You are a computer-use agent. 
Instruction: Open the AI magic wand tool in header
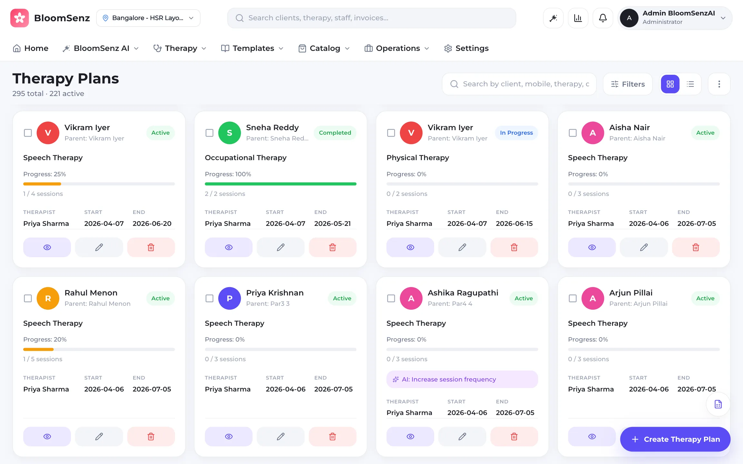(x=553, y=18)
